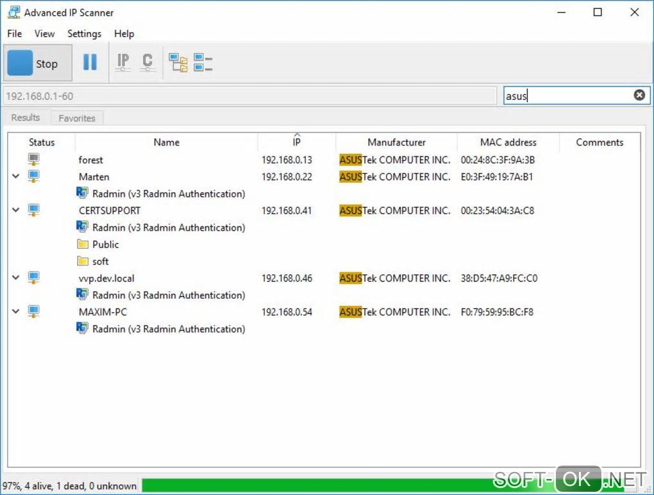Click the expand all tree icon
Image resolution: width=654 pixels, height=495 pixels.
[178, 63]
